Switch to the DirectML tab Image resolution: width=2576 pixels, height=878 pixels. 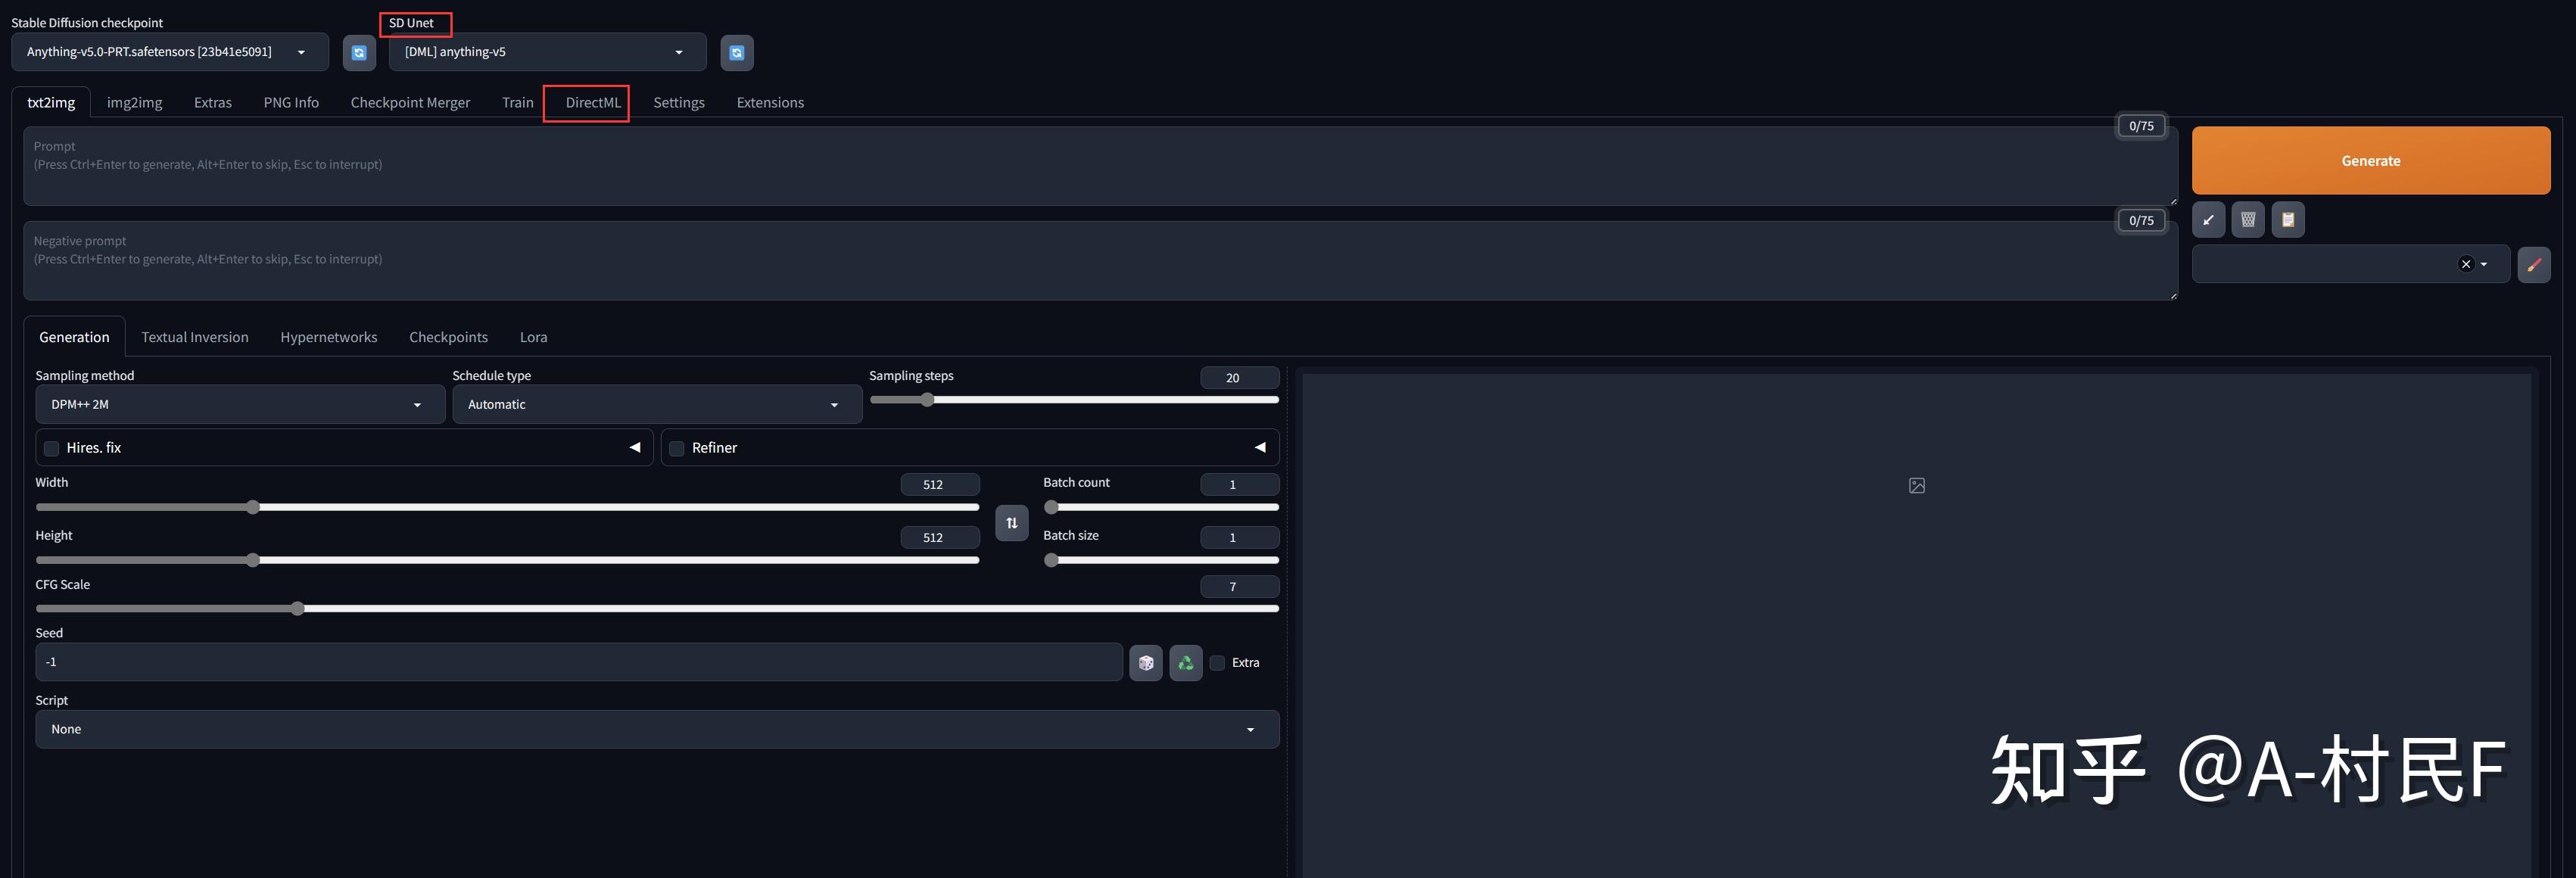coord(593,103)
